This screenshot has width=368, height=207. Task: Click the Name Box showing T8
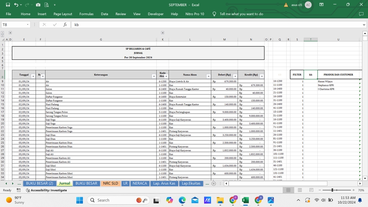click(x=14, y=25)
